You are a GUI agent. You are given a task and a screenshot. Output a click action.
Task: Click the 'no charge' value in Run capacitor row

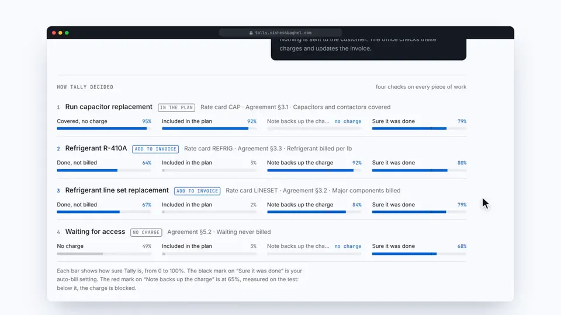click(x=348, y=121)
